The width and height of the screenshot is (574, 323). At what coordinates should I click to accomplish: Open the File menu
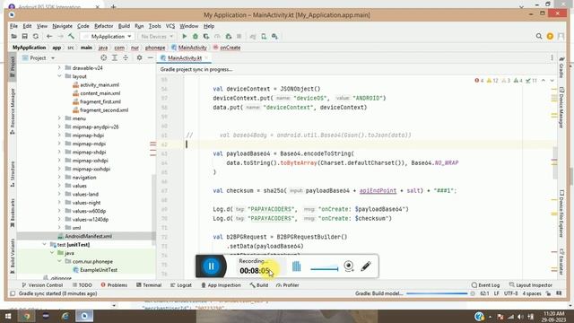[13, 26]
